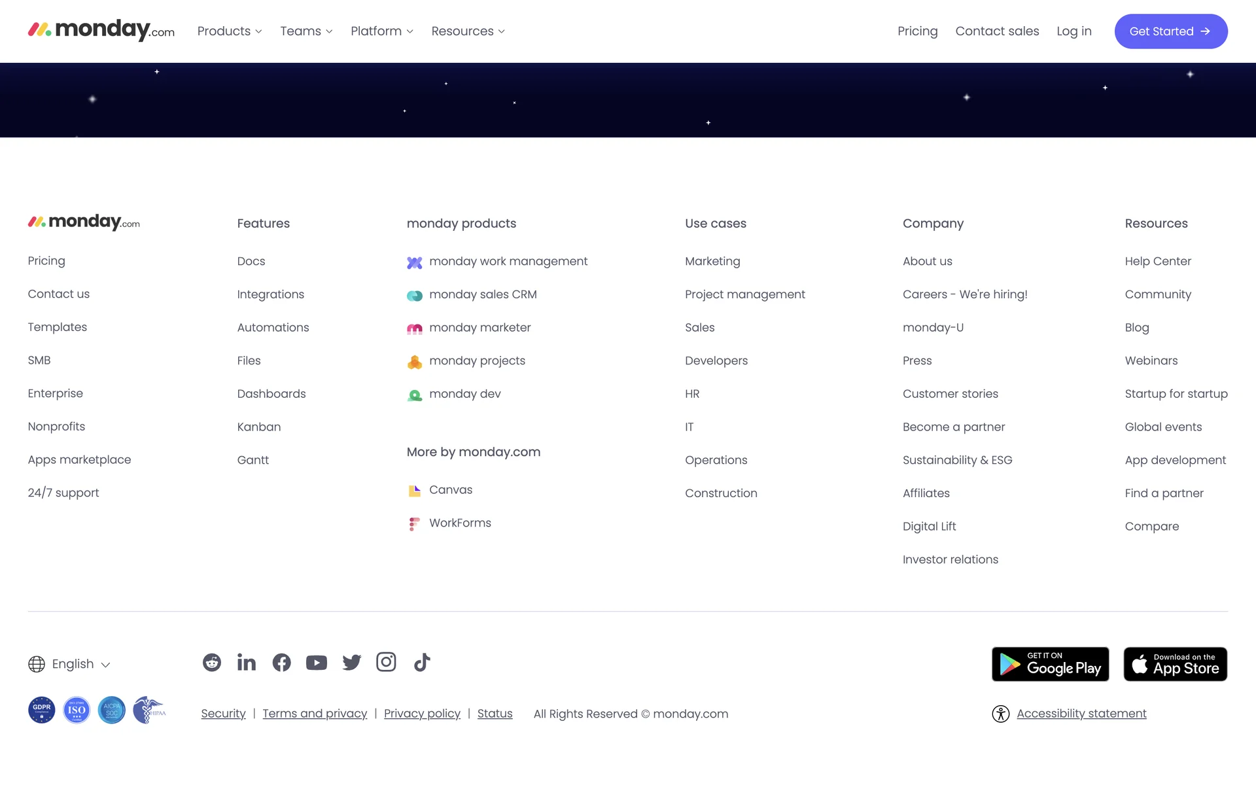Click the ISO certification badge
The height and width of the screenshot is (785, 1256).
tap(77, 710)
